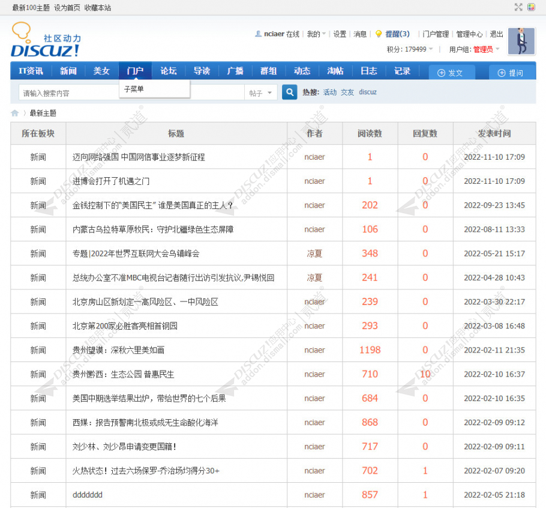This screenshot has height=508, width=546.
Task: Open the 论坛 nav tab
Action: click(x=168, y=71)
